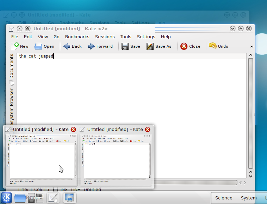Undo the last edit in Kate
The width and height of the screenshot is (267, 204).
[x=212, y=46]
